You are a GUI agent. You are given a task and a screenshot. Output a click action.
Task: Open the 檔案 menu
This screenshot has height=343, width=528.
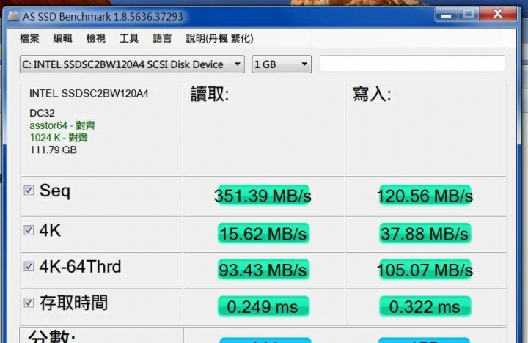click(29, 38)
